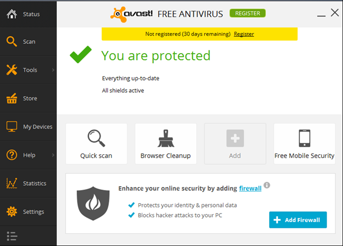Follow the firewall hyperlink
The width and height of the screenshot is (343, 246).
point(250,188)
